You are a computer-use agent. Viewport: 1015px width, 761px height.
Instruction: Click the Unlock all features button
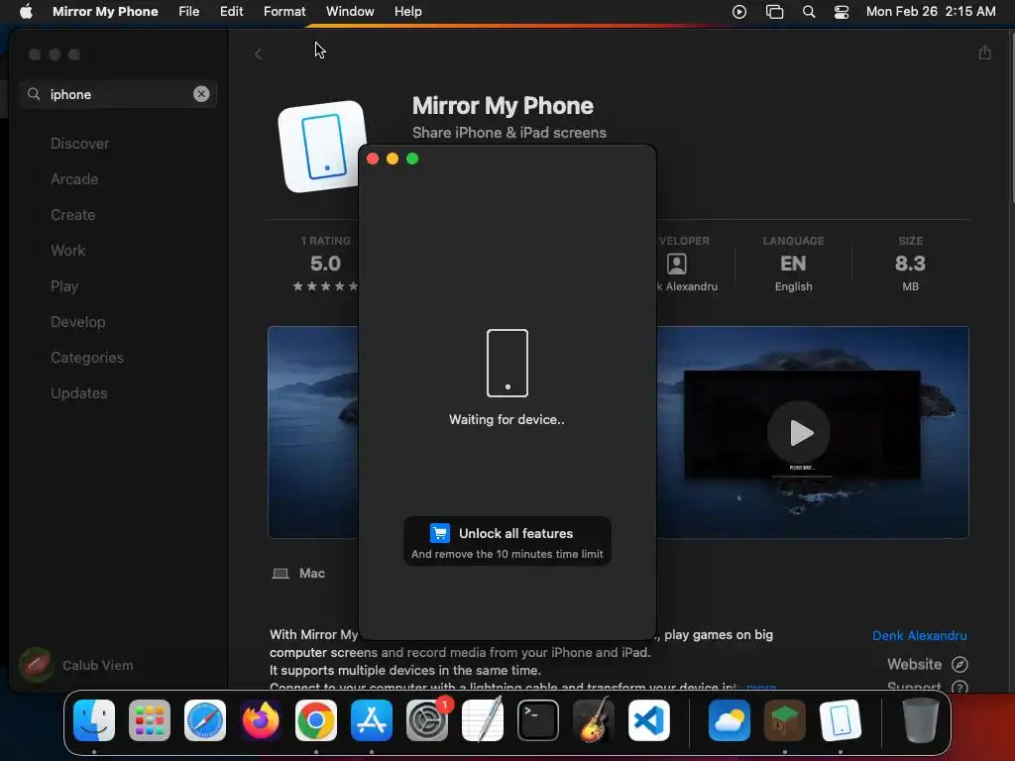[507, 541]
